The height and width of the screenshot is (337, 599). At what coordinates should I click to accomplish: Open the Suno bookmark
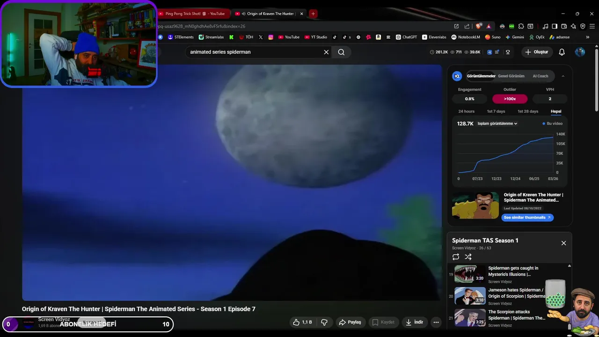493,37
